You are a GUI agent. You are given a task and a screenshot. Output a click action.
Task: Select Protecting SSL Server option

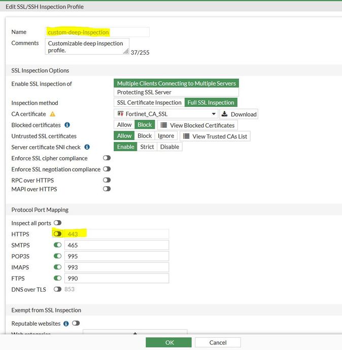click(177, 92)
